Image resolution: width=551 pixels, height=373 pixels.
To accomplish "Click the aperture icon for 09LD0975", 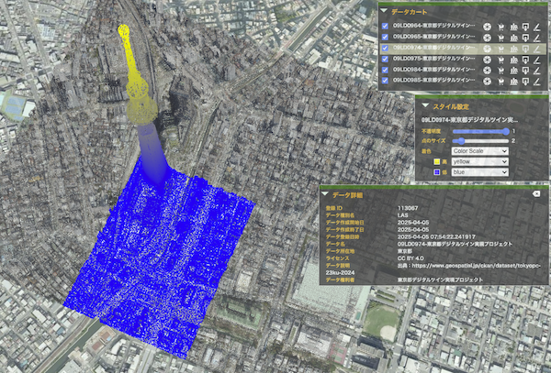I will click(x=487, y=60).
